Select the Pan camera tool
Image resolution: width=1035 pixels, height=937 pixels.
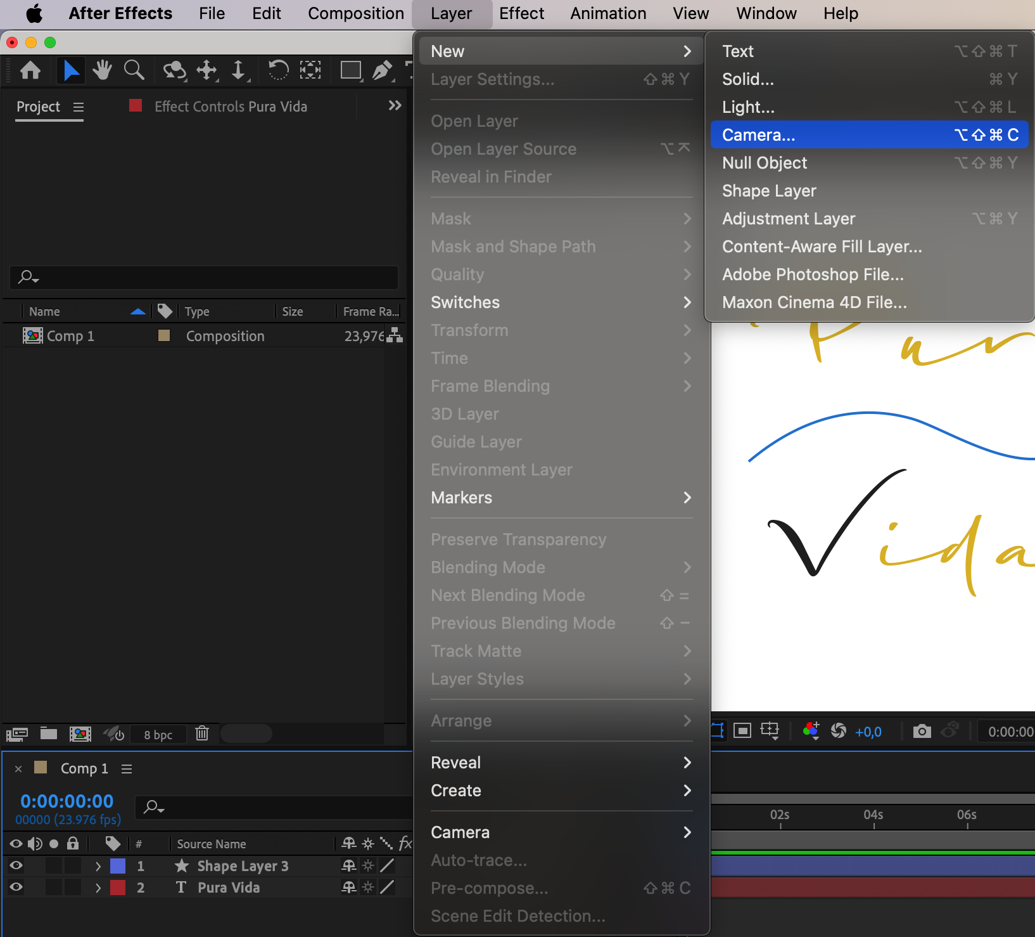207,70
